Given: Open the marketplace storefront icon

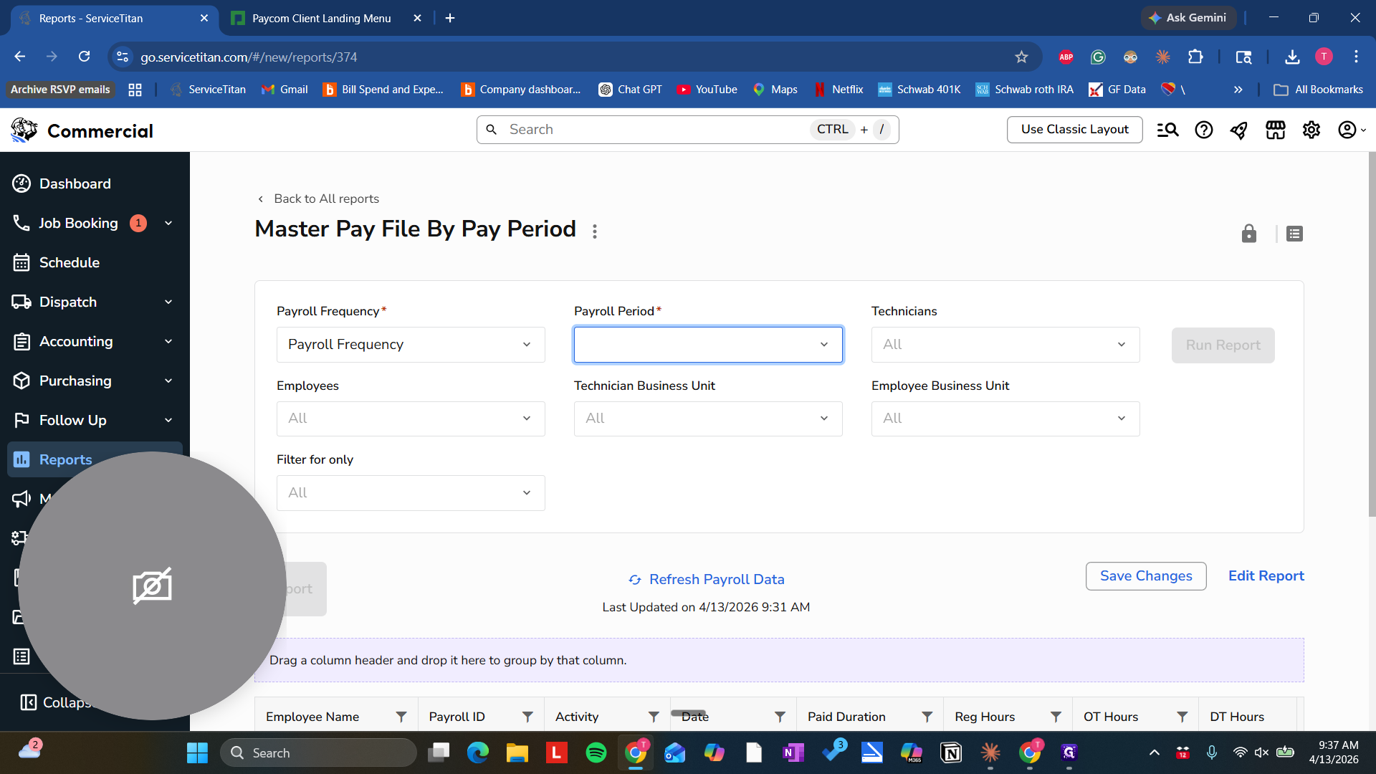Looking at the screenshot, I should click(x=1275, y=130).
